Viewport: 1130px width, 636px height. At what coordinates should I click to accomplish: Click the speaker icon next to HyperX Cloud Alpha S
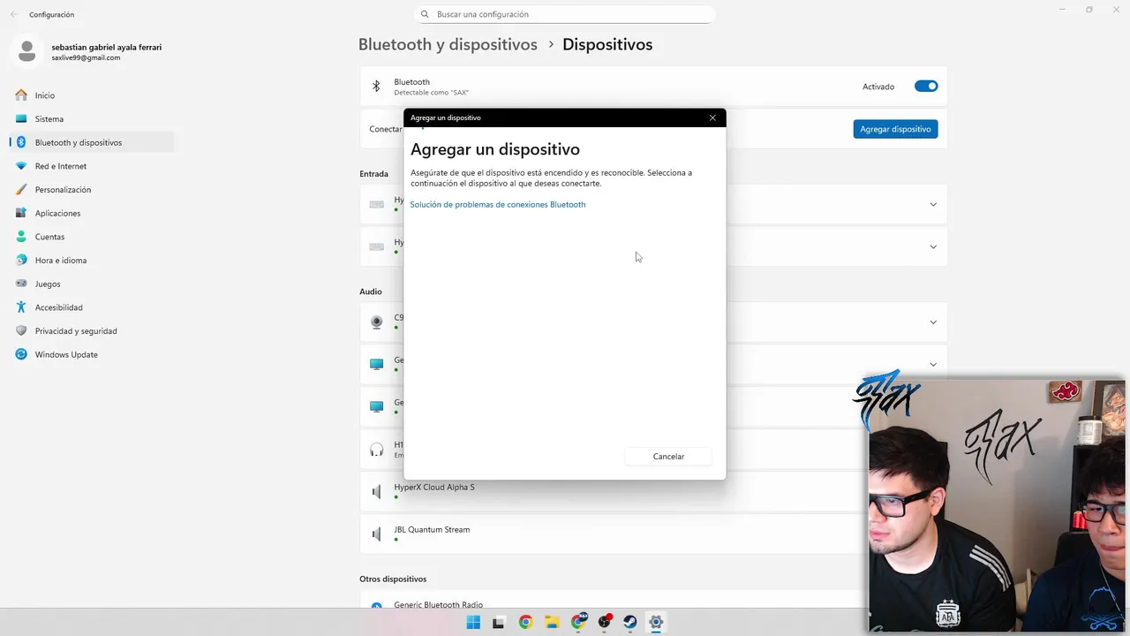(377, 492)
